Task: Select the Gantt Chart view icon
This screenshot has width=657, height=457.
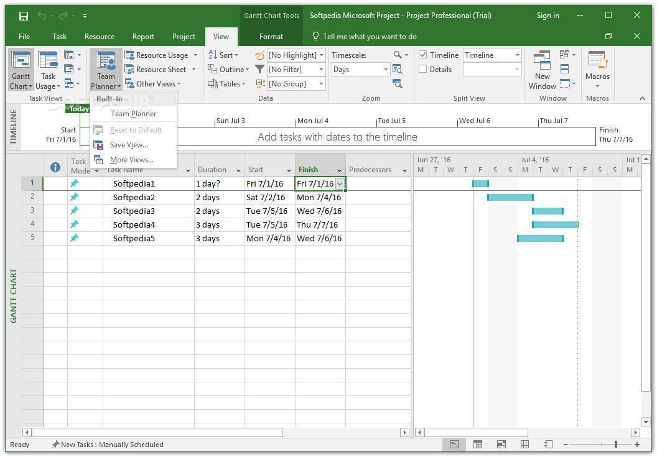Action: pyautogui.click(x=21, y=65)
